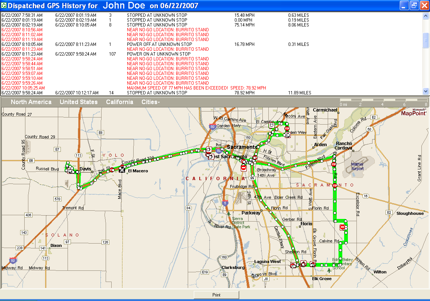The width and height of the screenshot is (430, 301).
Task: Select the power marker below El Camino Ave
Action: point(271,125)
